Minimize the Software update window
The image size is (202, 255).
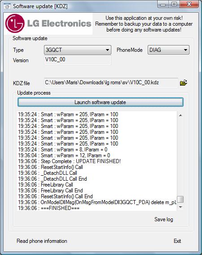(163, 4)
